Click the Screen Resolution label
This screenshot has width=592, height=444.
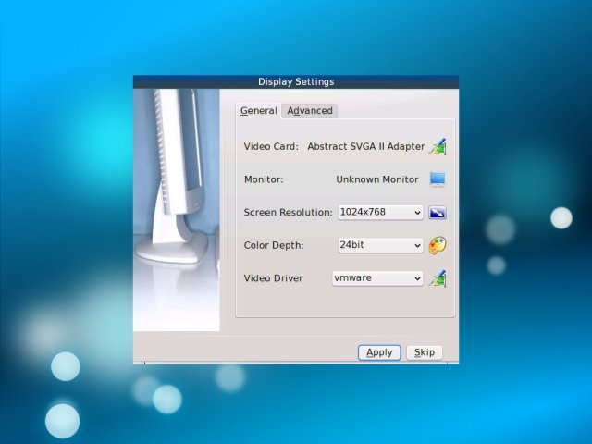[x=288, y=213]
